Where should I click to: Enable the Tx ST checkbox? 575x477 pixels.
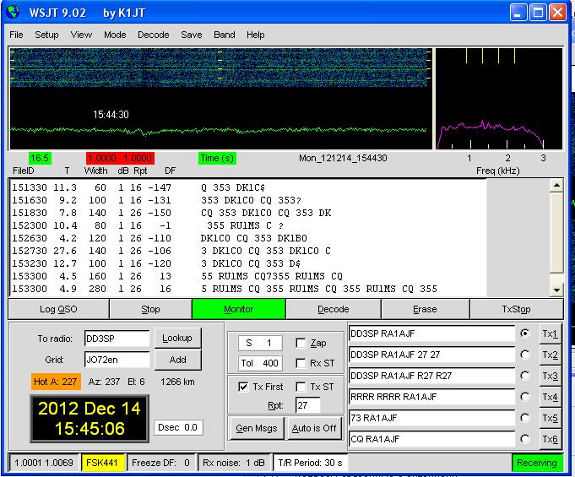click(301, 387)
